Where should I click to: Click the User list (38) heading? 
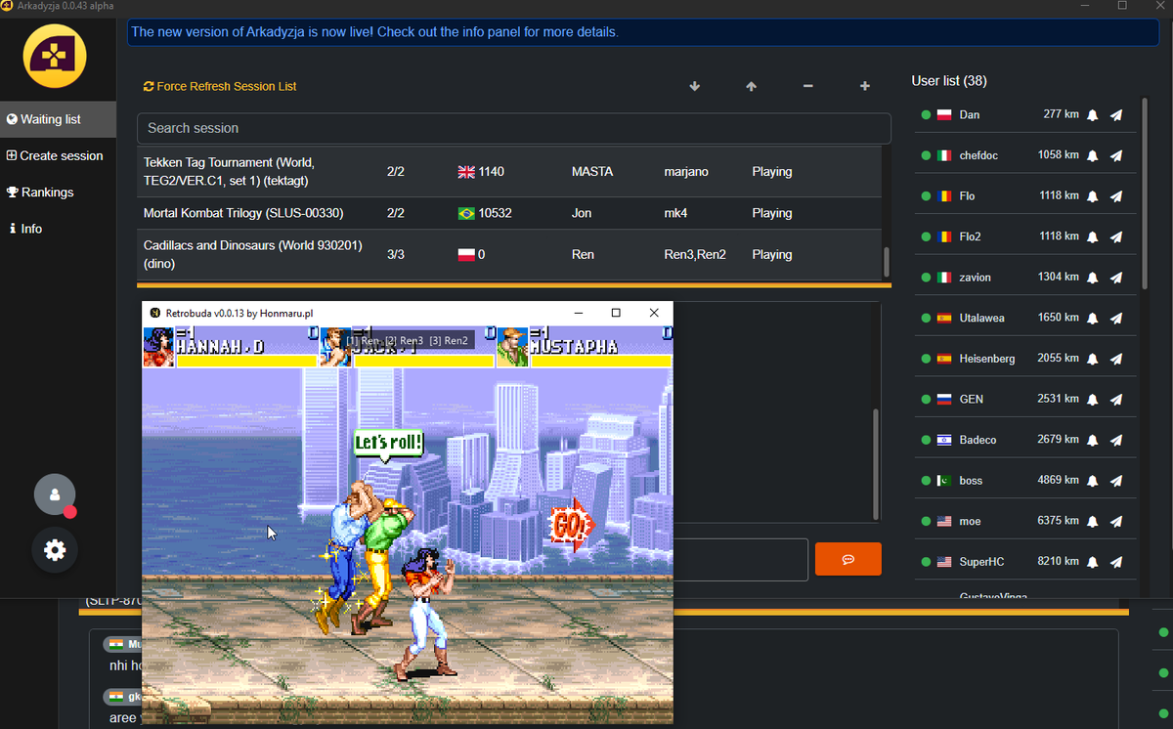tap(949, 80)
